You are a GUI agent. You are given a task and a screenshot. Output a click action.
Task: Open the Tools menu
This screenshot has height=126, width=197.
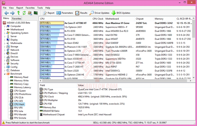click(x=40, y=8)
